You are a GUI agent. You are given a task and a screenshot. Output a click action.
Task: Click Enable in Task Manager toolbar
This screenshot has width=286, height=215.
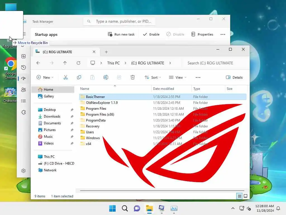151,34
